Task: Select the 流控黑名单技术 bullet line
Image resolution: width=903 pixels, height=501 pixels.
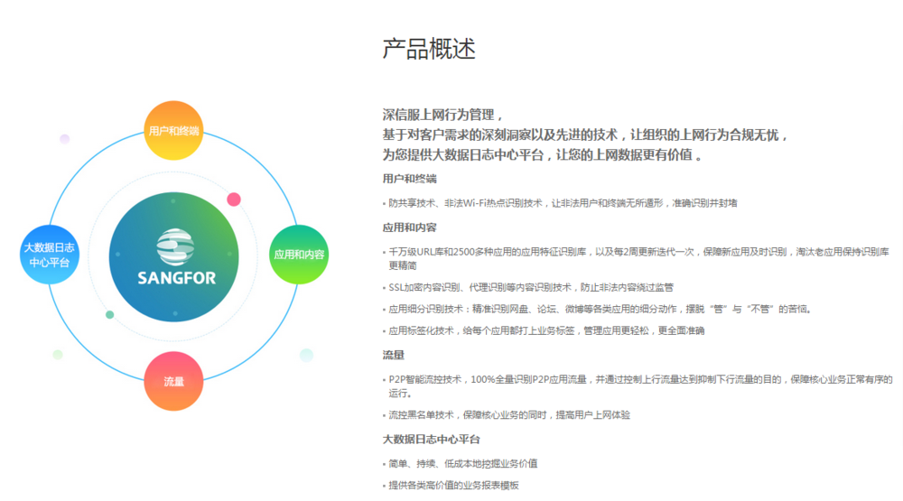Action: tap(510, 415)
